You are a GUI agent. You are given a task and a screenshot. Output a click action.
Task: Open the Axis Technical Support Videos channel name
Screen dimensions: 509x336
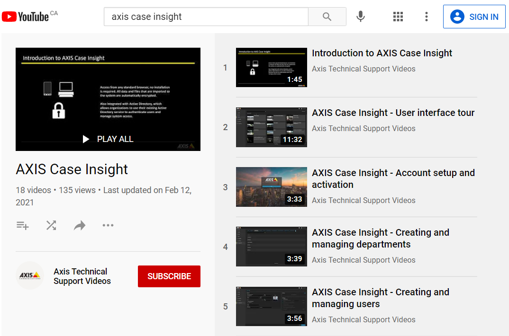(82, 276)
